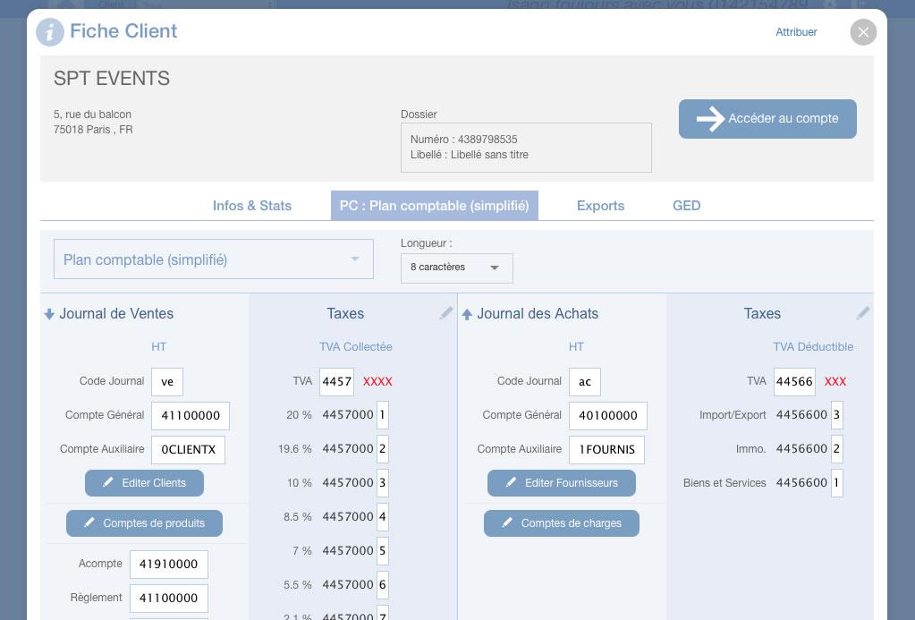Click the info icon beside Fiche Client

coord(49,32)
